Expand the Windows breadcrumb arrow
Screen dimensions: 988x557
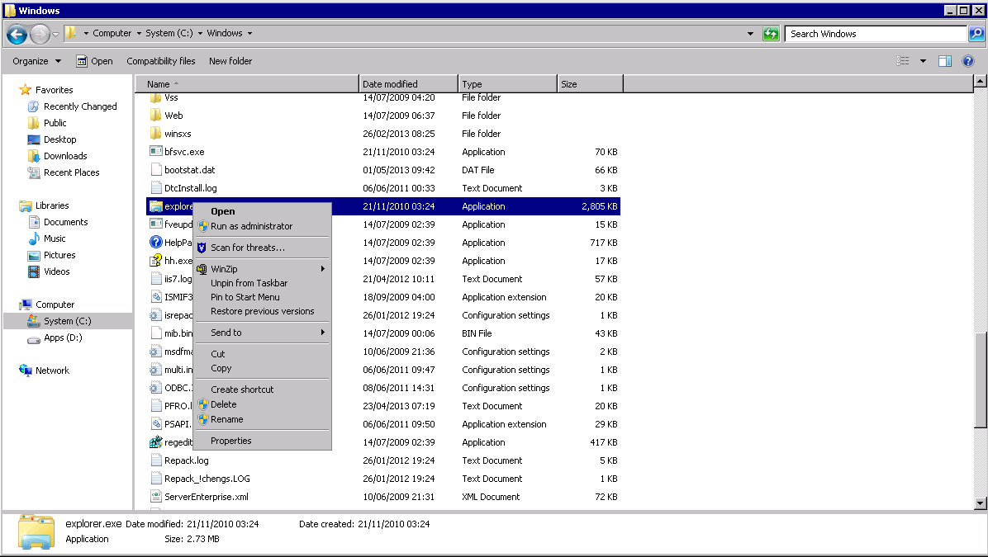point(250,33)
